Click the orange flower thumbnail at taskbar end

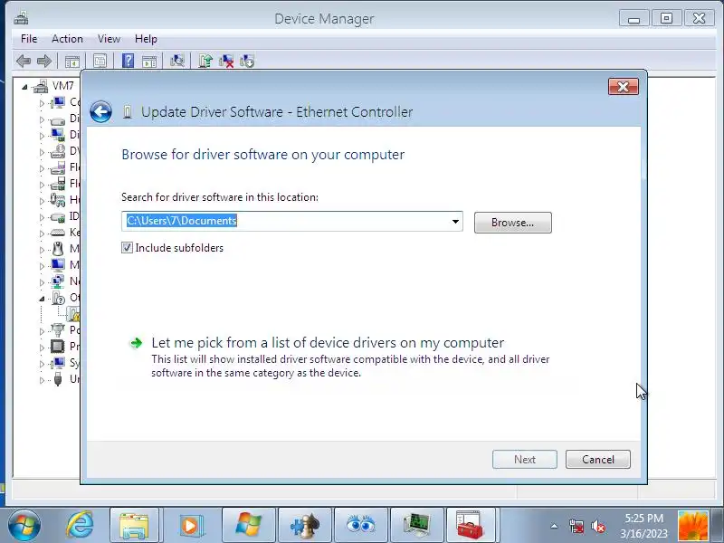point(693,526)
